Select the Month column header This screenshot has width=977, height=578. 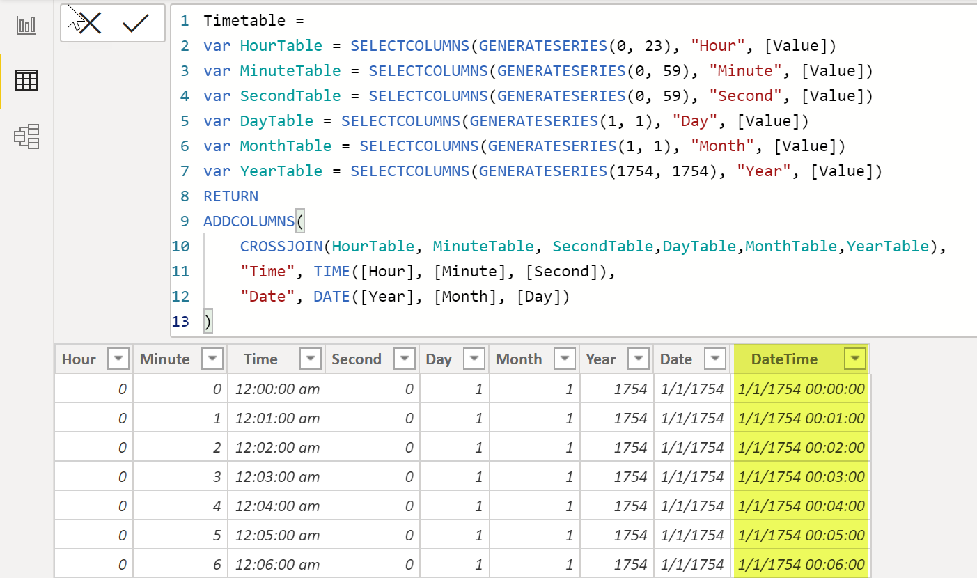519,359
